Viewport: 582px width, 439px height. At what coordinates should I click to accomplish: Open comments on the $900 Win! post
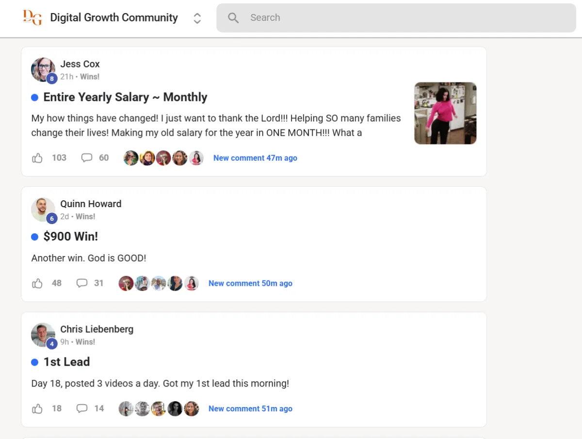point(82,283)
